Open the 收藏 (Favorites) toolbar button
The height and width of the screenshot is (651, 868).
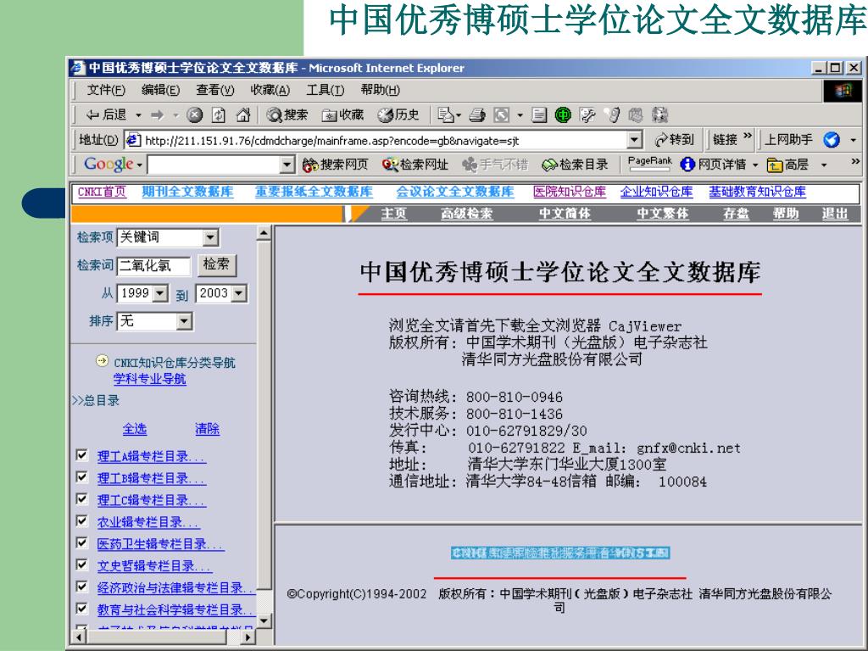(x=343, y=114)
